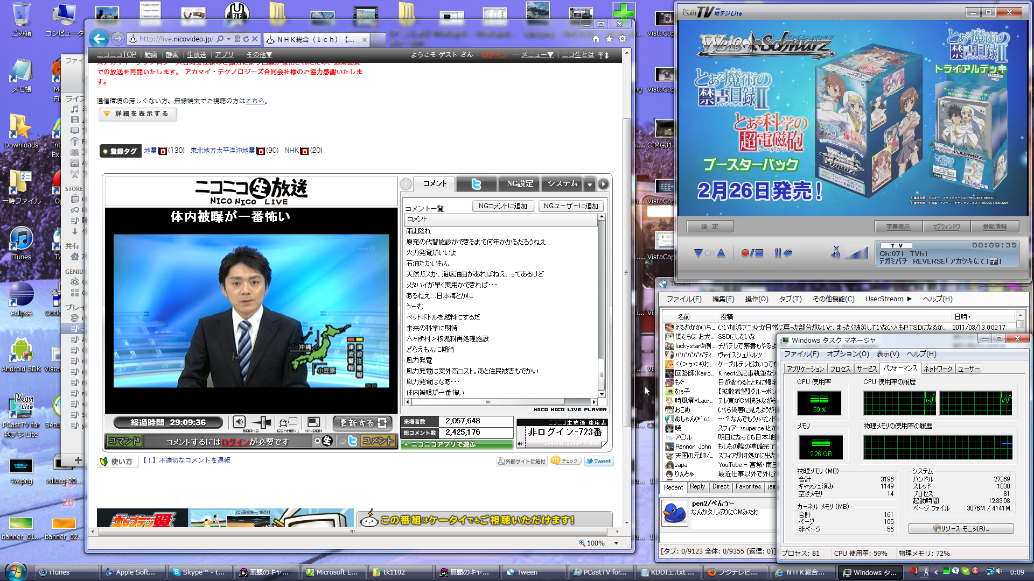Open the iTunes desktop icon
This screenshot has width=1034, height=581.
click(21, 244)
